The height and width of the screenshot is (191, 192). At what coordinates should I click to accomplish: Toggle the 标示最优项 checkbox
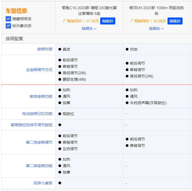pyautogui.click(x=8, y=26)
